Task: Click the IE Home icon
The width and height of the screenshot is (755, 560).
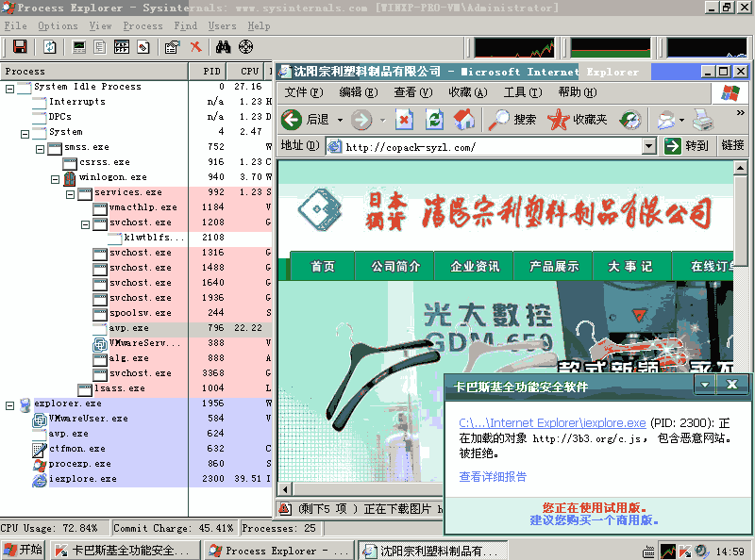Action: coord(464,120)
